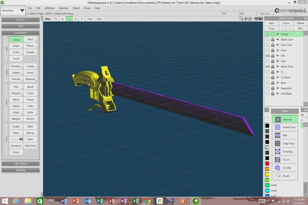Unlock the Blade Case object

(x=273, y=39)
